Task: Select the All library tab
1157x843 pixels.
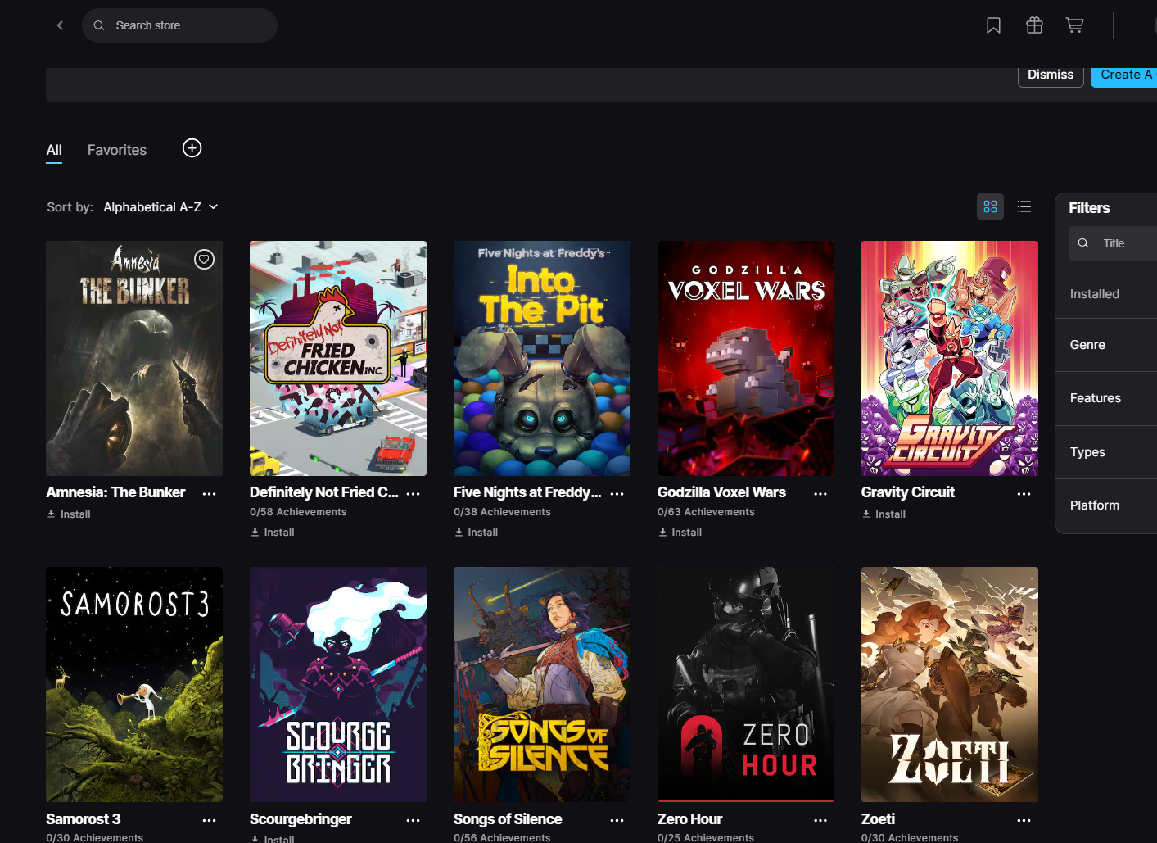Action: click(x=54, y=150)
